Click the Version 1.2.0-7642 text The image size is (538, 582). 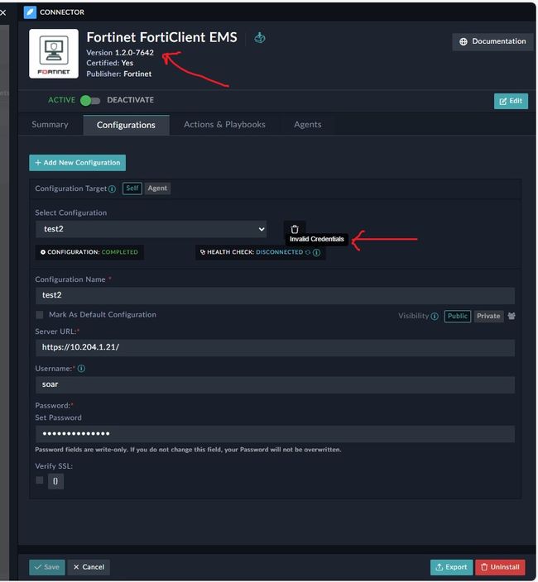coord(120,53)
